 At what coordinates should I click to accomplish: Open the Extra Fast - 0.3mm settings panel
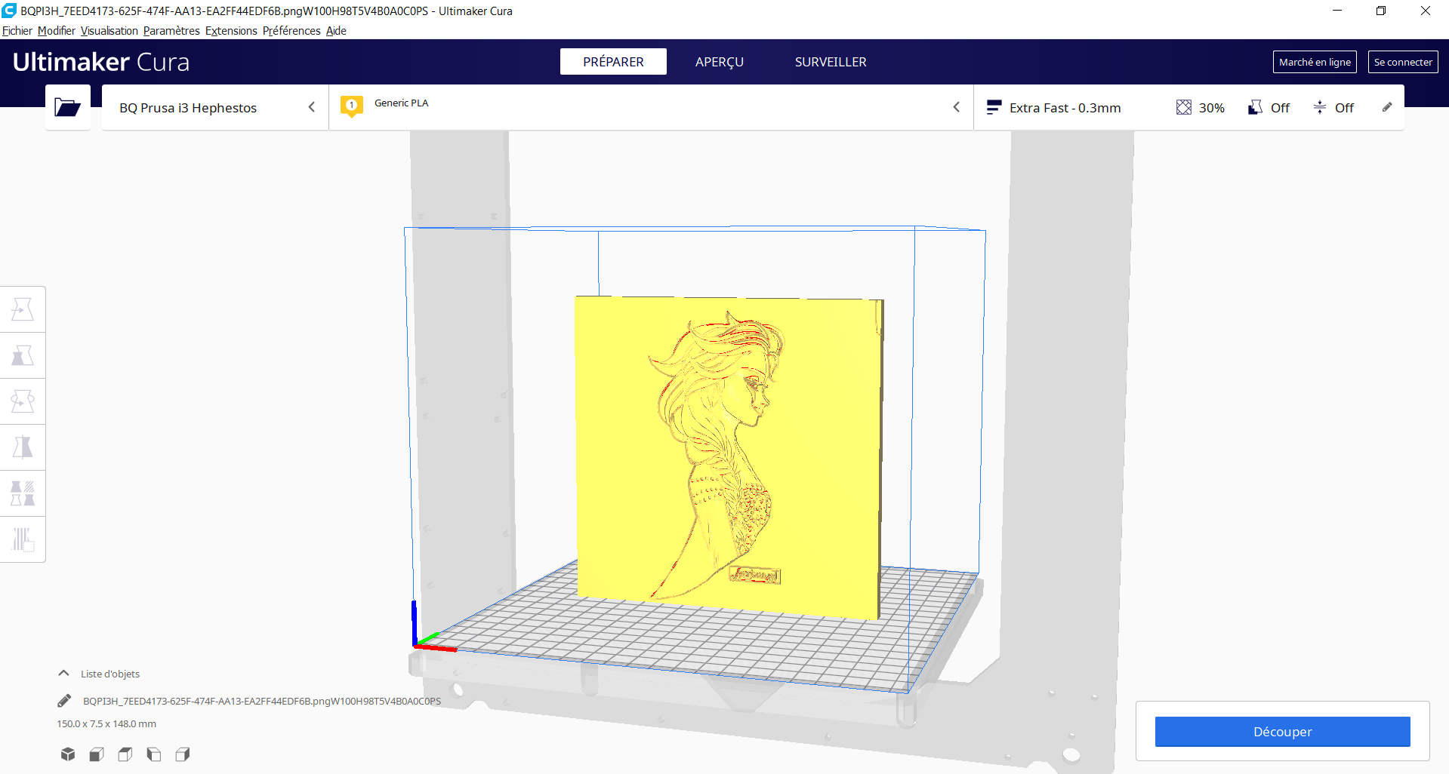(1189, 107)
